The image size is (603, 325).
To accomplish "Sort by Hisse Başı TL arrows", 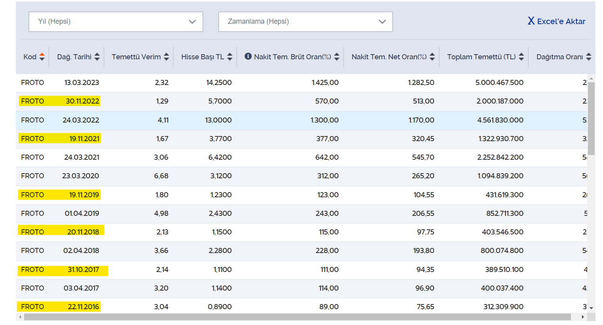I will 230,57.
